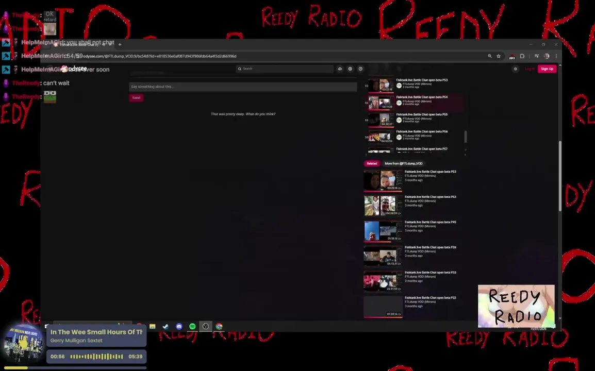Select the More from @FTLdump_VOD tab
The image size is (595, 371).
(x=403, y=163)
